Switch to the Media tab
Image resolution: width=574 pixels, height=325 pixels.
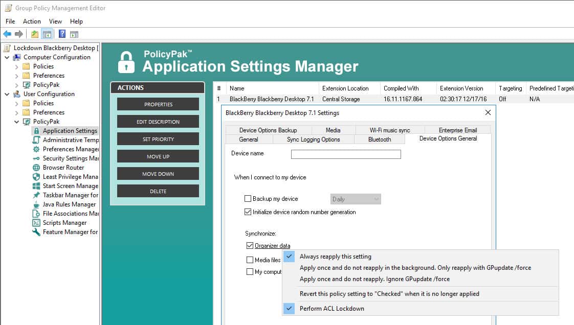tap(333, 130)
